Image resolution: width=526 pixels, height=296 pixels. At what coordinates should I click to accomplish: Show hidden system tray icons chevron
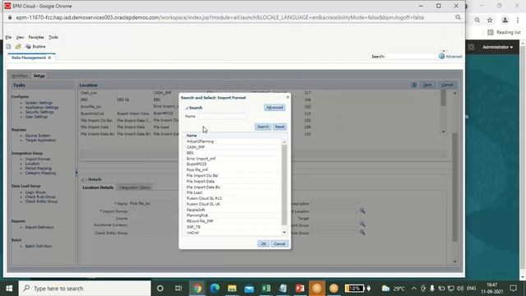[413, 289]
